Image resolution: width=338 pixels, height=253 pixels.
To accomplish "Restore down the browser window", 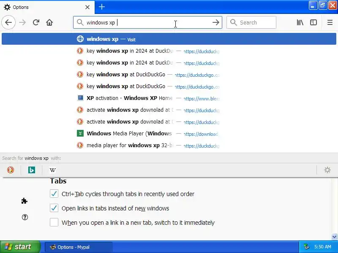I will pyautogui.click(x=323, y=5).
